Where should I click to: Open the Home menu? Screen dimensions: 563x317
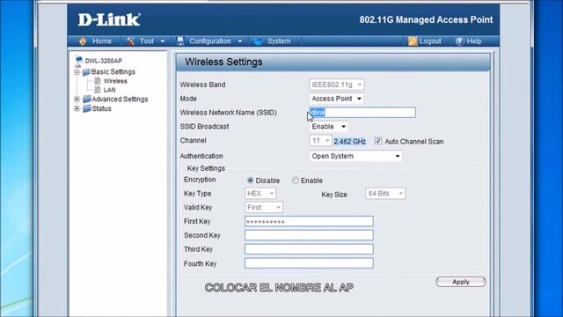[102, 41]
